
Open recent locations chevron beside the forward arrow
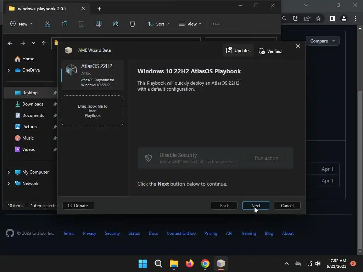[x=33, y=43]
